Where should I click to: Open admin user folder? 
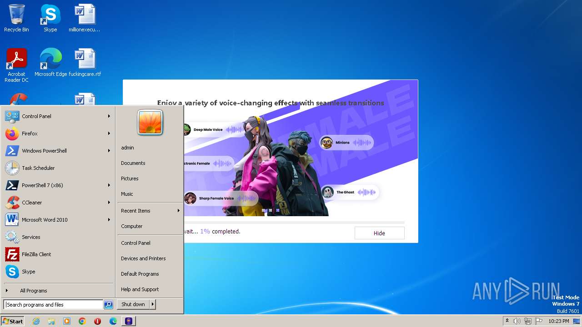(x=150, y=148)
